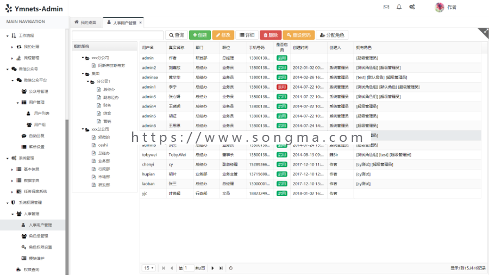
Task: Click the 权限查询 sidebar icon
Action: tap(18, 270)
